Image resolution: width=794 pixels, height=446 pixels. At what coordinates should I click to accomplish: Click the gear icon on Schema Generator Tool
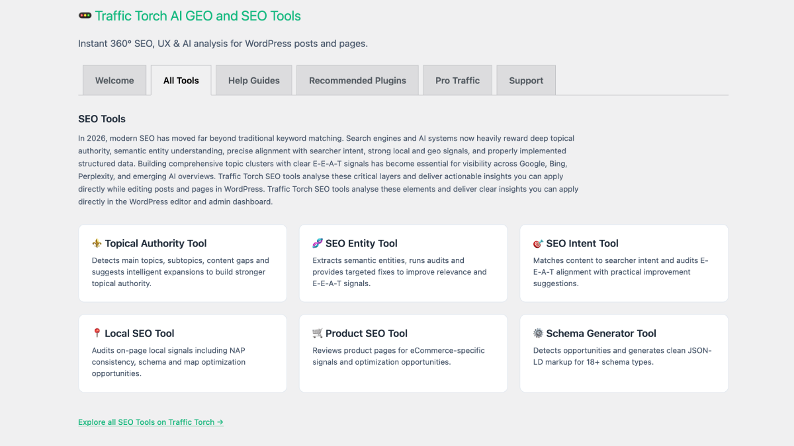539,332
